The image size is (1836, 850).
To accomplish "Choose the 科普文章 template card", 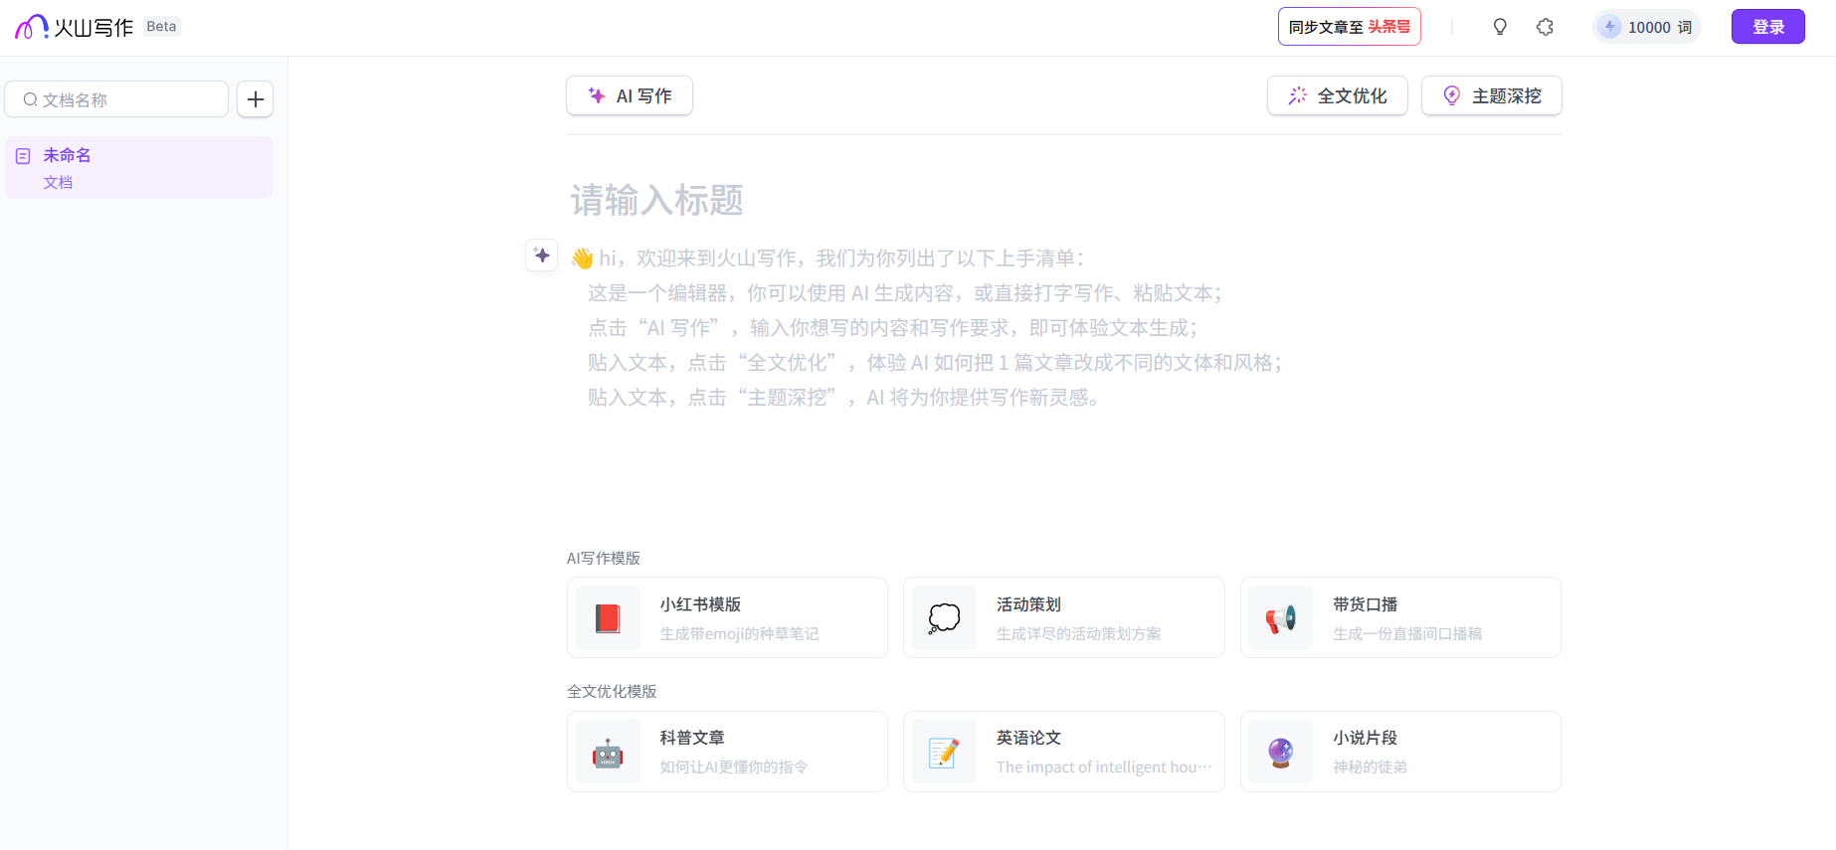I will 727,752.
